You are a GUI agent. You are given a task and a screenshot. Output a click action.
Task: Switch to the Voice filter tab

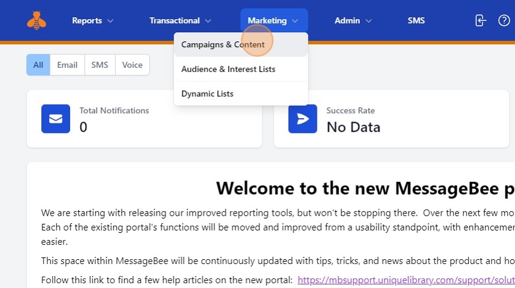(x=132, y=65)
